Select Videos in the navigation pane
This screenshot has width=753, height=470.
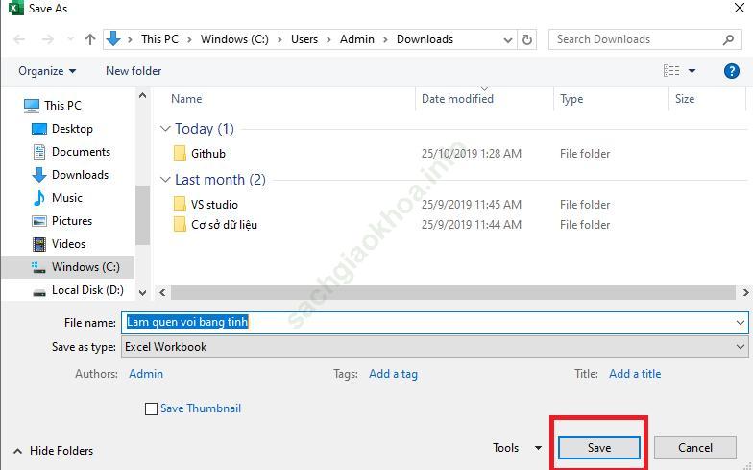tap(68, 244)
